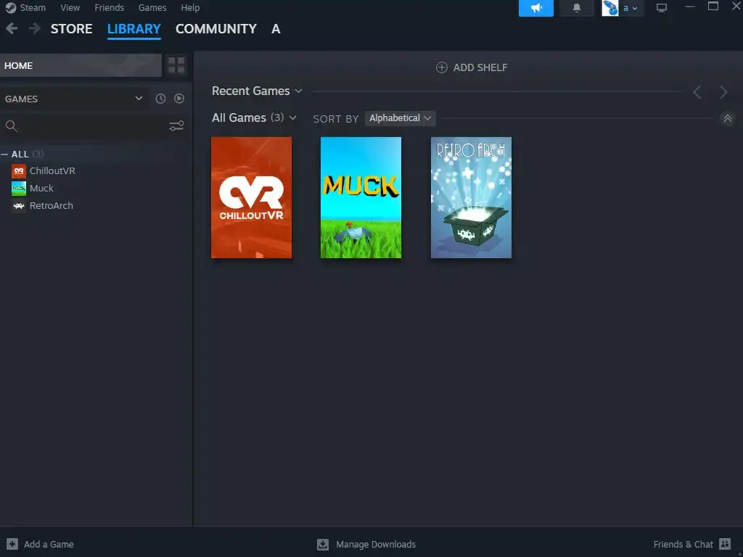Viewport: 743px width, 557px height.
Task: Open the ChilloutVR cover art
Action: 251,197
